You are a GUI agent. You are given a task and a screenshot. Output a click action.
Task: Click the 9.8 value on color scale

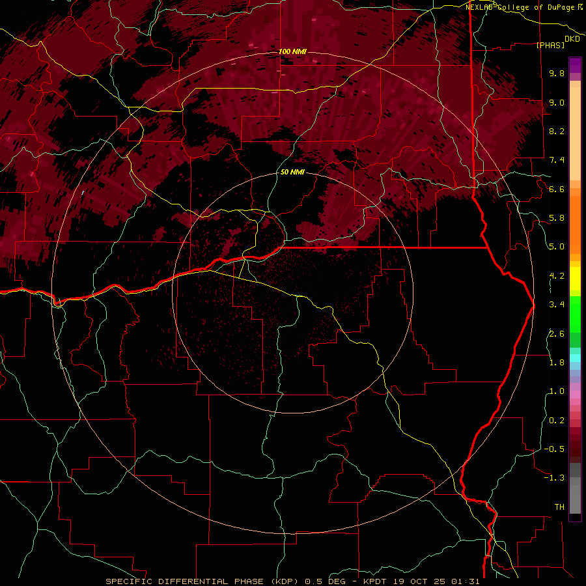coord(557,73)
